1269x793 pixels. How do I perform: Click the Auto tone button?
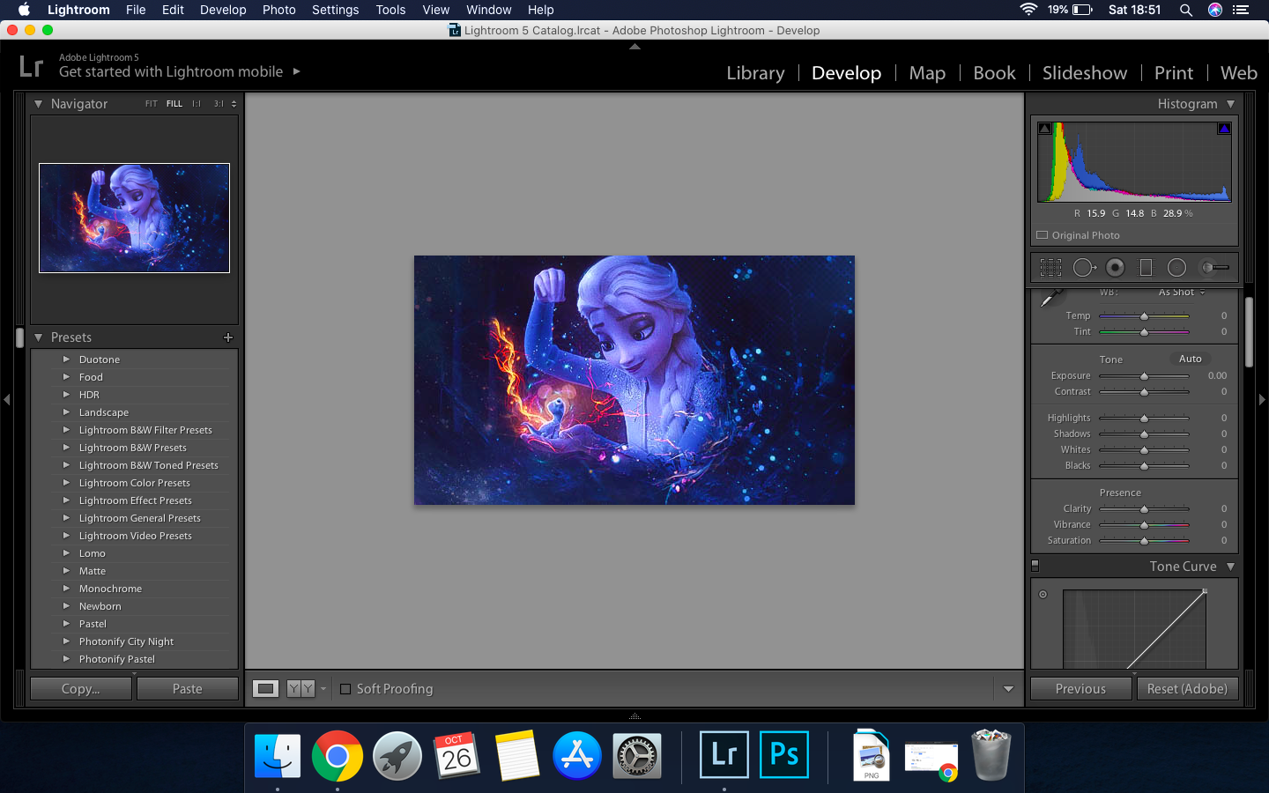pos(1191,359)
